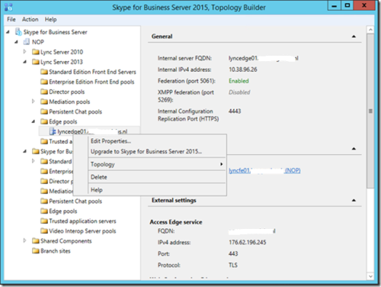Click the replication port value 4443
This screenshot has width=381, height=287.
[235, 111]
